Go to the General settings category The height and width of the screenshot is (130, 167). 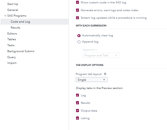click(x=13, y=10)
